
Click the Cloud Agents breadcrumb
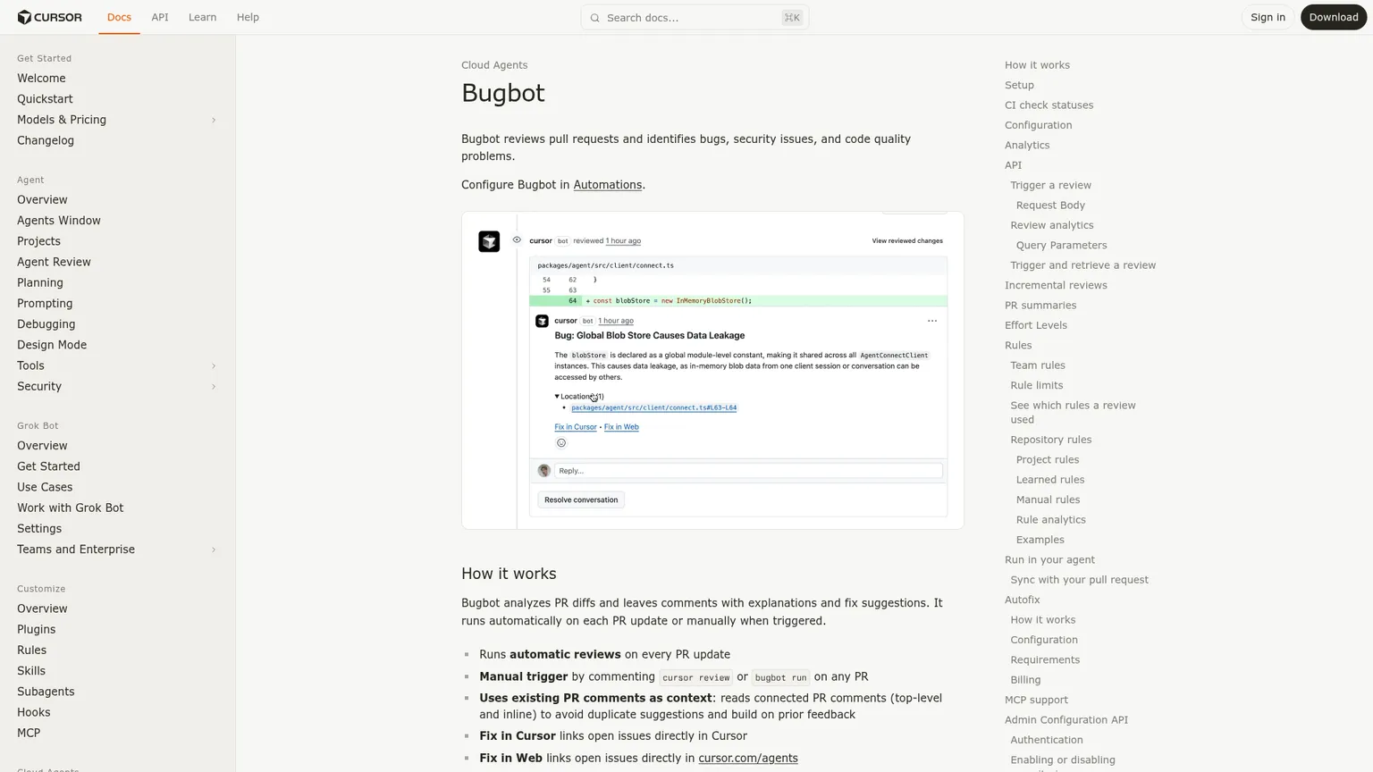click(x=494, y=65)
